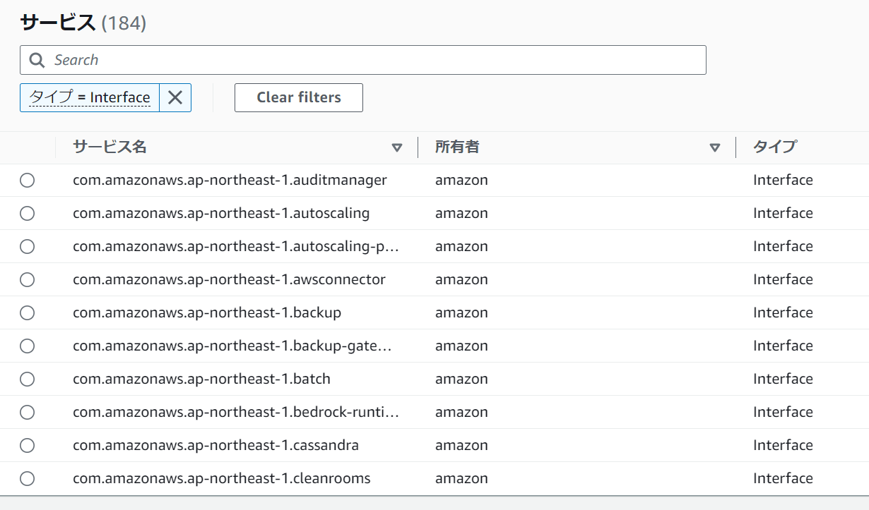The height and width of the screenshot is (510, 869).
Task: Click com.amazonaws.ap-northeast-1.autoscaling service name
Action: [221, 213]
